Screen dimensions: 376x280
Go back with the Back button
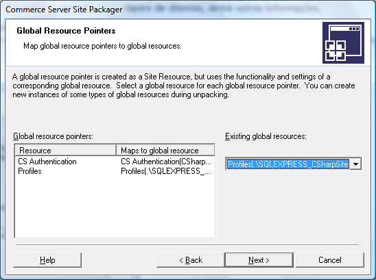(x=191, y=260)
